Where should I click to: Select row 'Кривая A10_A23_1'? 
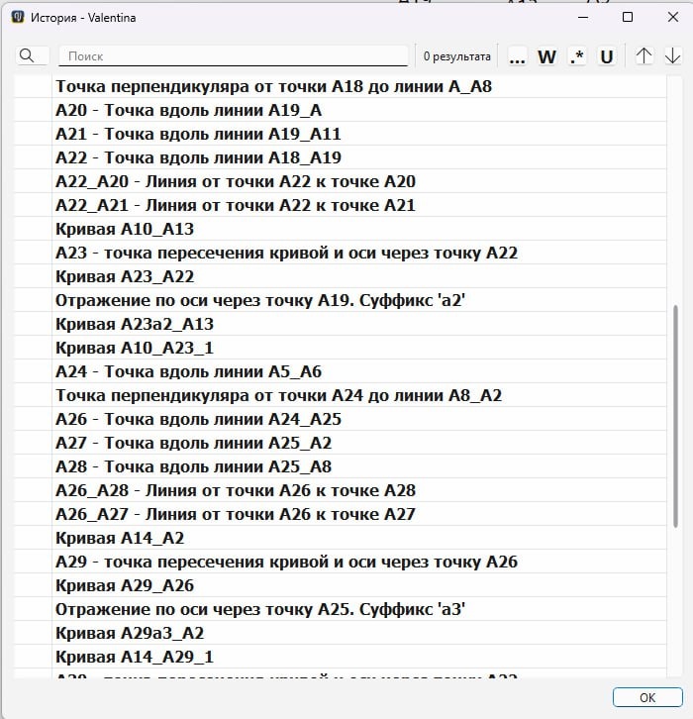pyautogui.click(x=341, y=348)
